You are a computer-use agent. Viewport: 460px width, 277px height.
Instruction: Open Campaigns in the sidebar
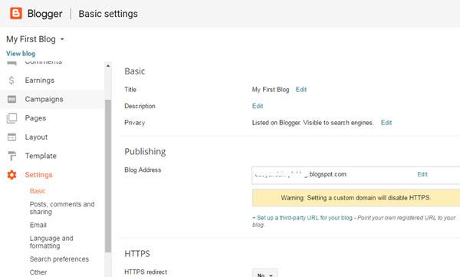point(44,99)
